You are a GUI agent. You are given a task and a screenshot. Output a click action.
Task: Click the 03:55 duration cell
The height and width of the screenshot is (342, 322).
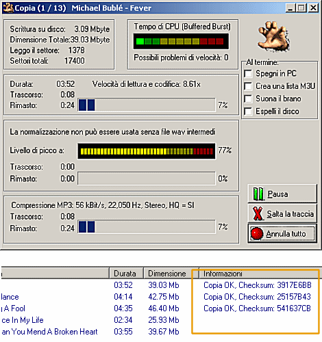[x=123, y=332]
